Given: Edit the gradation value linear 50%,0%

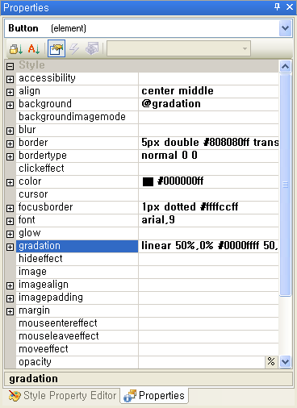Looking at the screenshot, I should click(x=208, y=246).
